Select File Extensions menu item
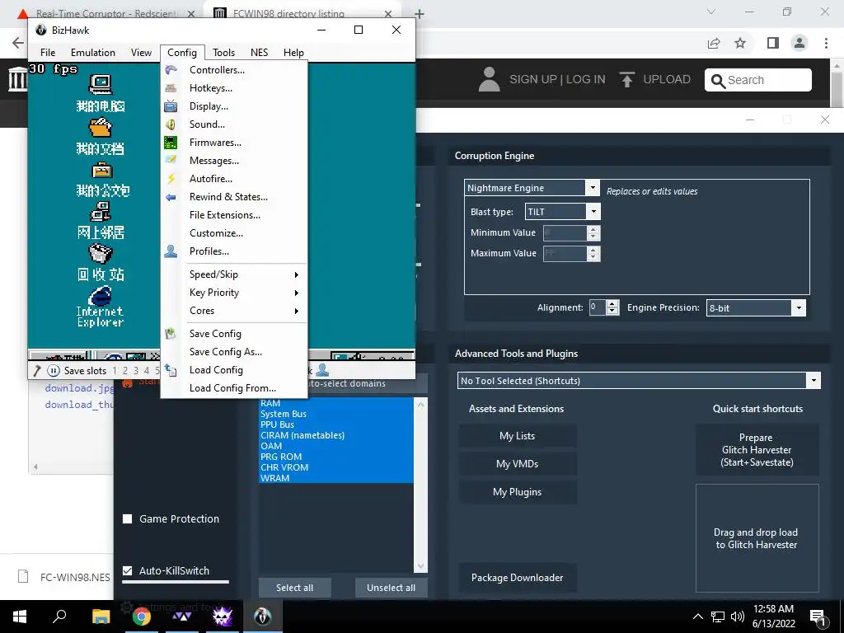The height and width of the screenshot is (633, 844). pyautogui.click(x=225, y=215)
